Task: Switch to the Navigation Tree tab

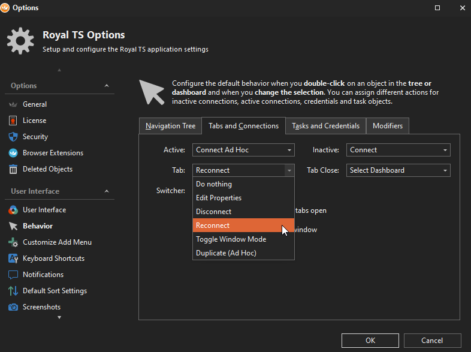Action: 170,126
